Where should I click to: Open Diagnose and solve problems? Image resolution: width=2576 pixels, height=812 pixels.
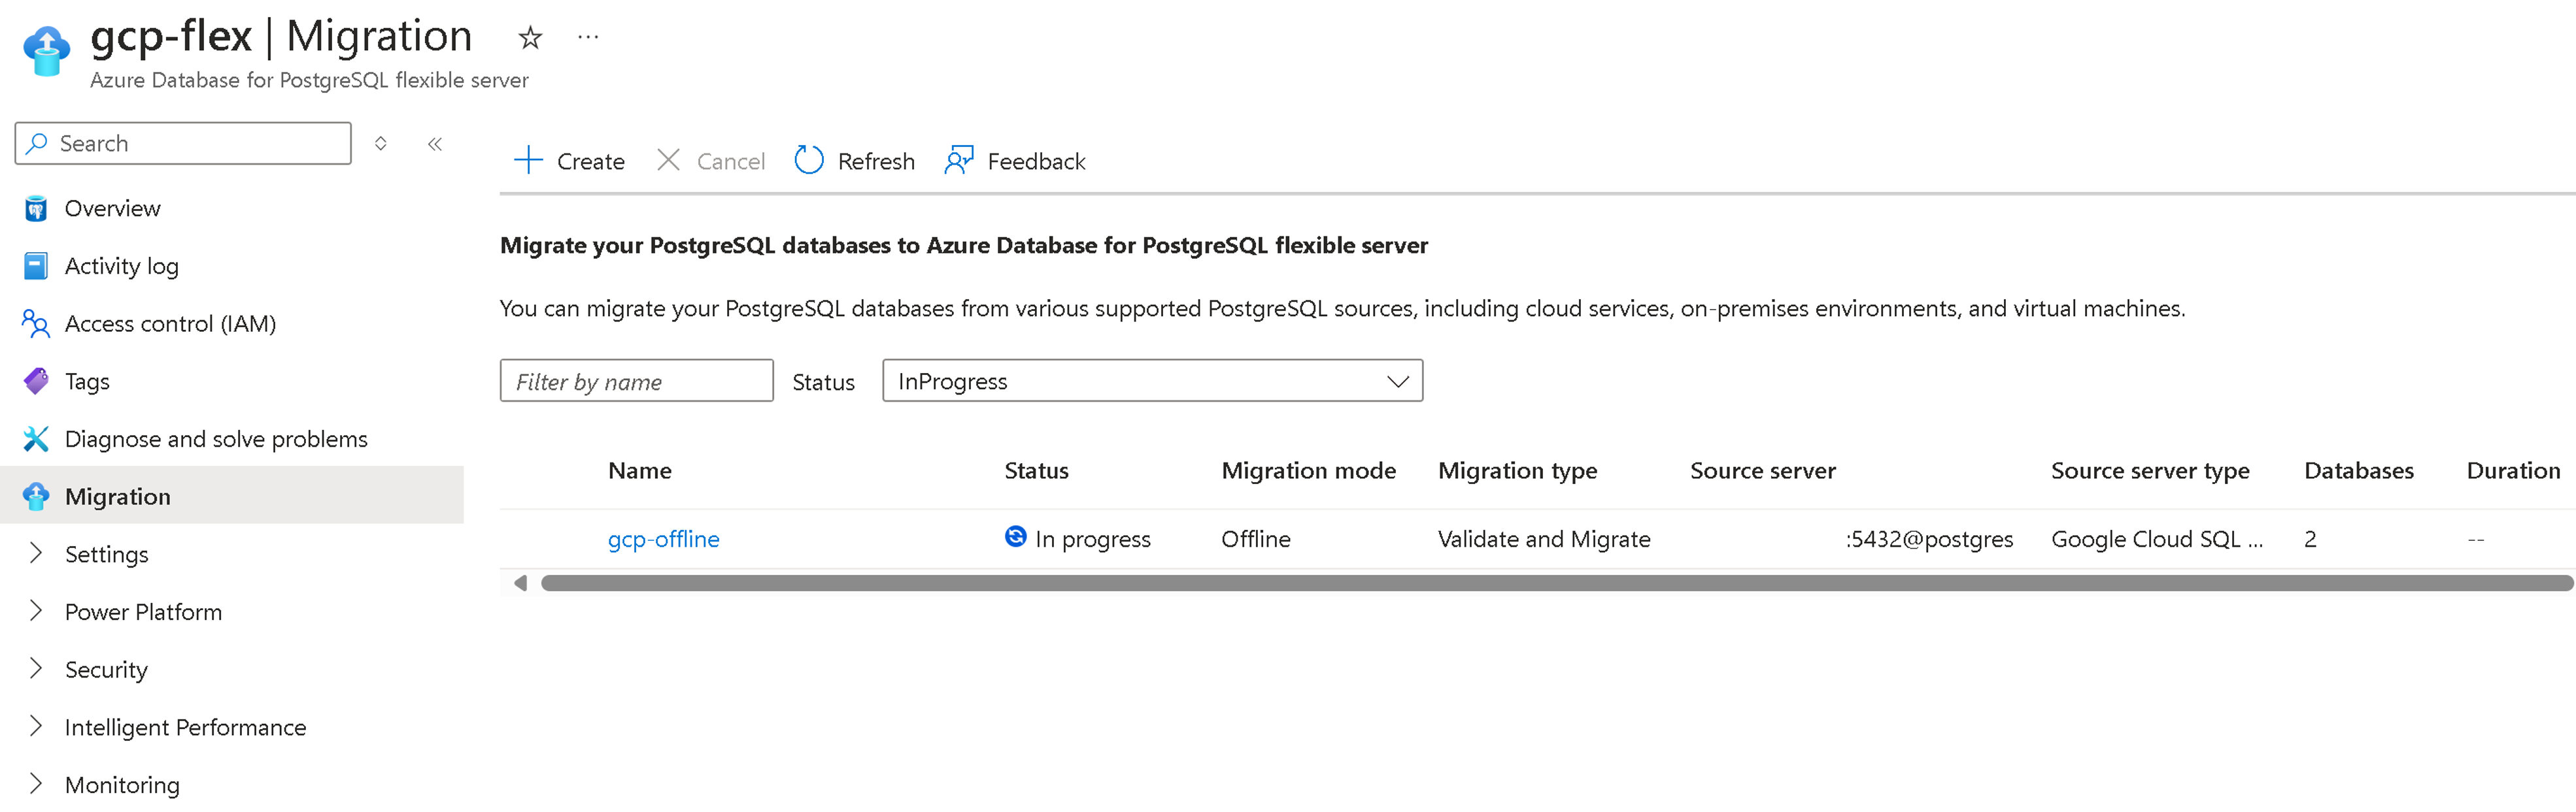point(215,440)
